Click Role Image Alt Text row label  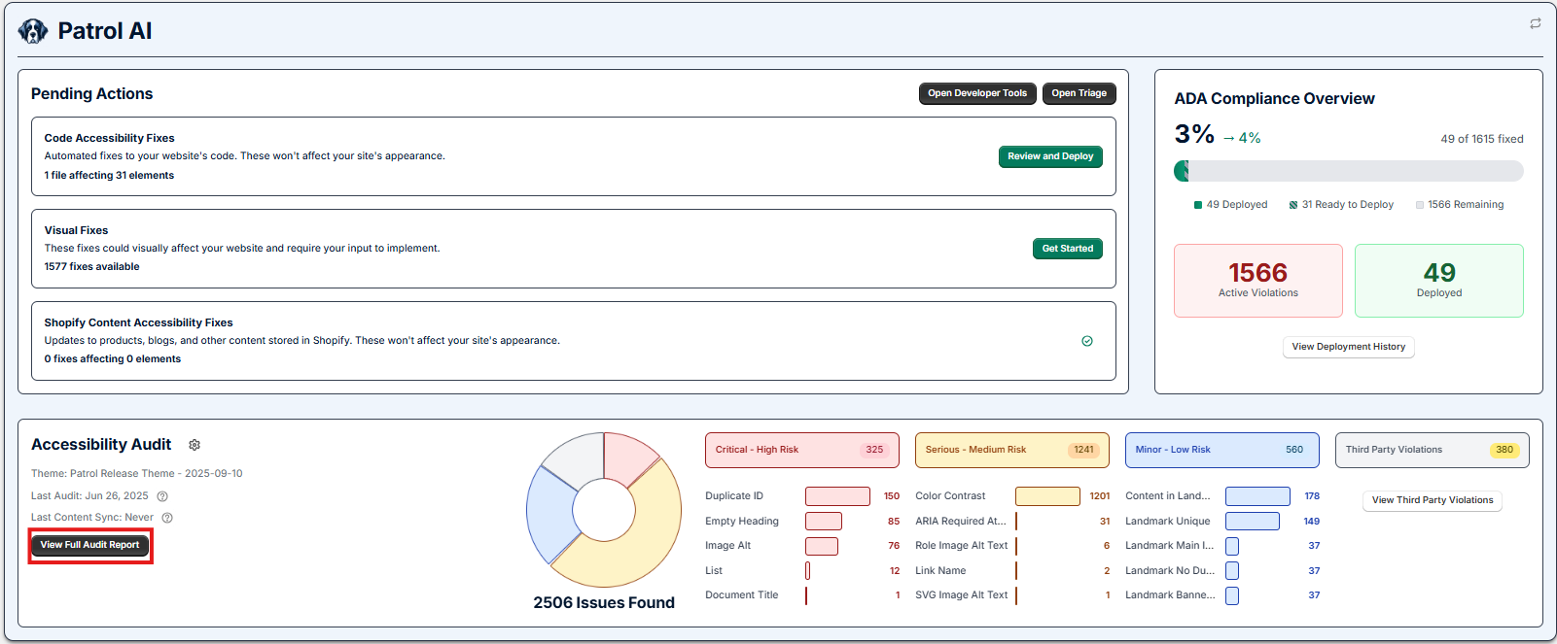coord(962,546)
